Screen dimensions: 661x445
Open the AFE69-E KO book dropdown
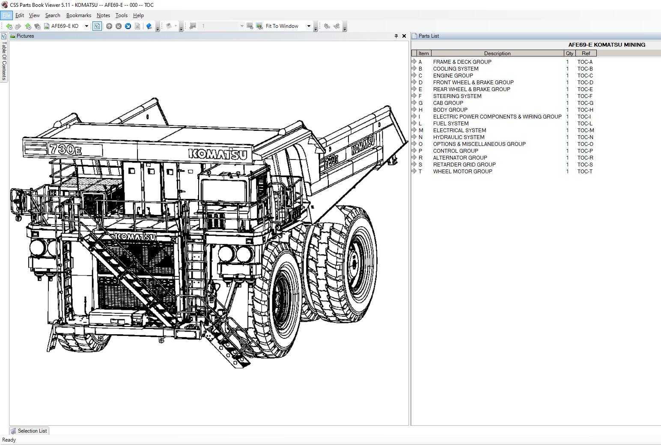pyautogui.click(x=86, y=26)
